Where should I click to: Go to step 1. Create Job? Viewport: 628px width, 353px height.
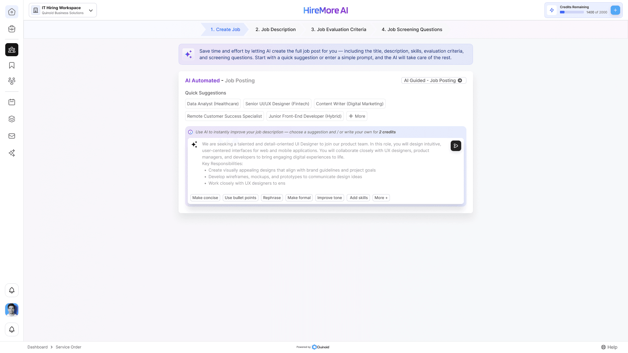(225, 29)
